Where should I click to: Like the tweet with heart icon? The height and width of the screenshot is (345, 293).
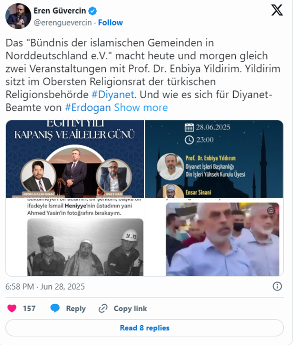click(12, 308)
